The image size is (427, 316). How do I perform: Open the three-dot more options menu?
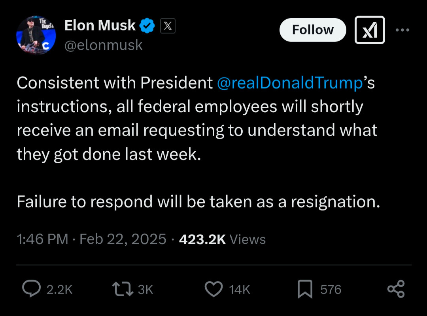(x=402, y=30)
